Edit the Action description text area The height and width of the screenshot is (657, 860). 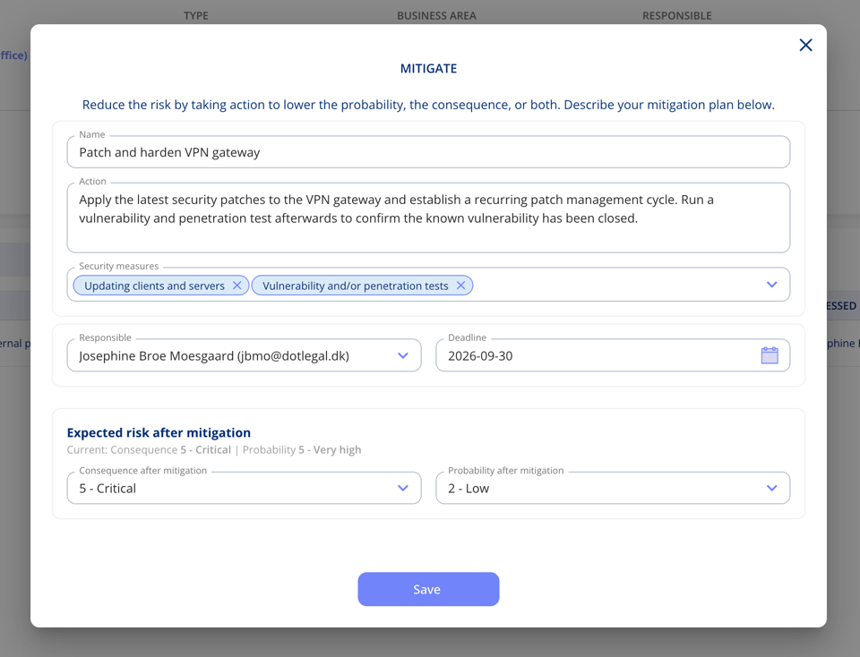428,218
